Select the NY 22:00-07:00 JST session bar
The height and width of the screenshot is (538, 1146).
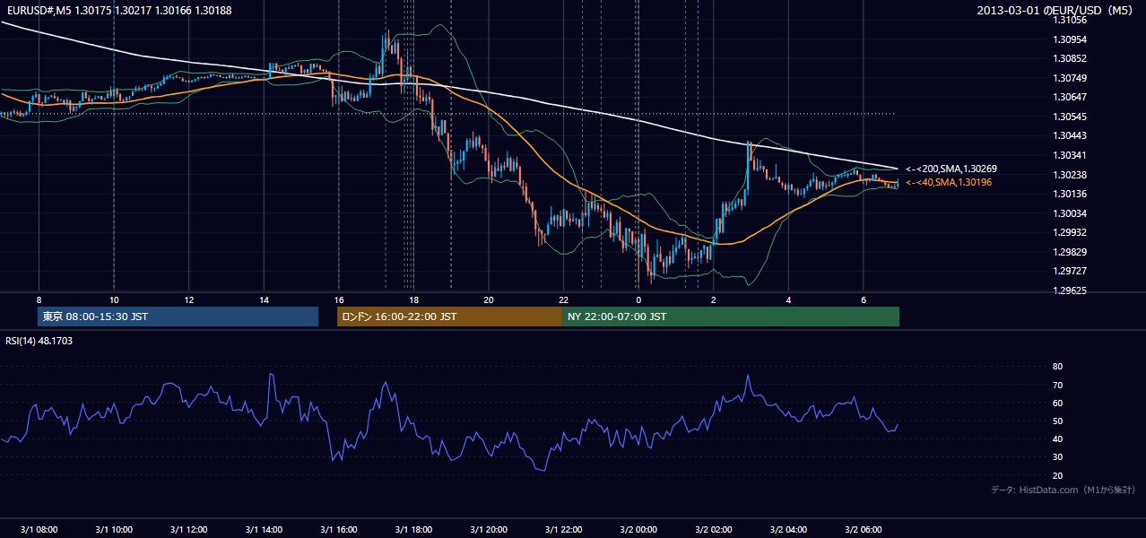[x=731, y=317]
